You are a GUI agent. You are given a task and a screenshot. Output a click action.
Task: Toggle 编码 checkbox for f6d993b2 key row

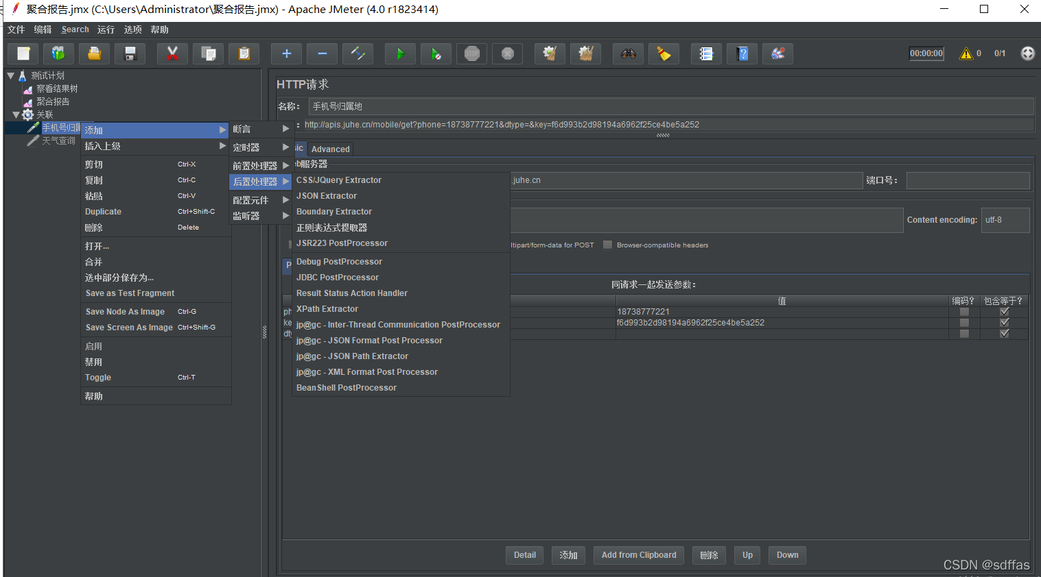[964, 323]
